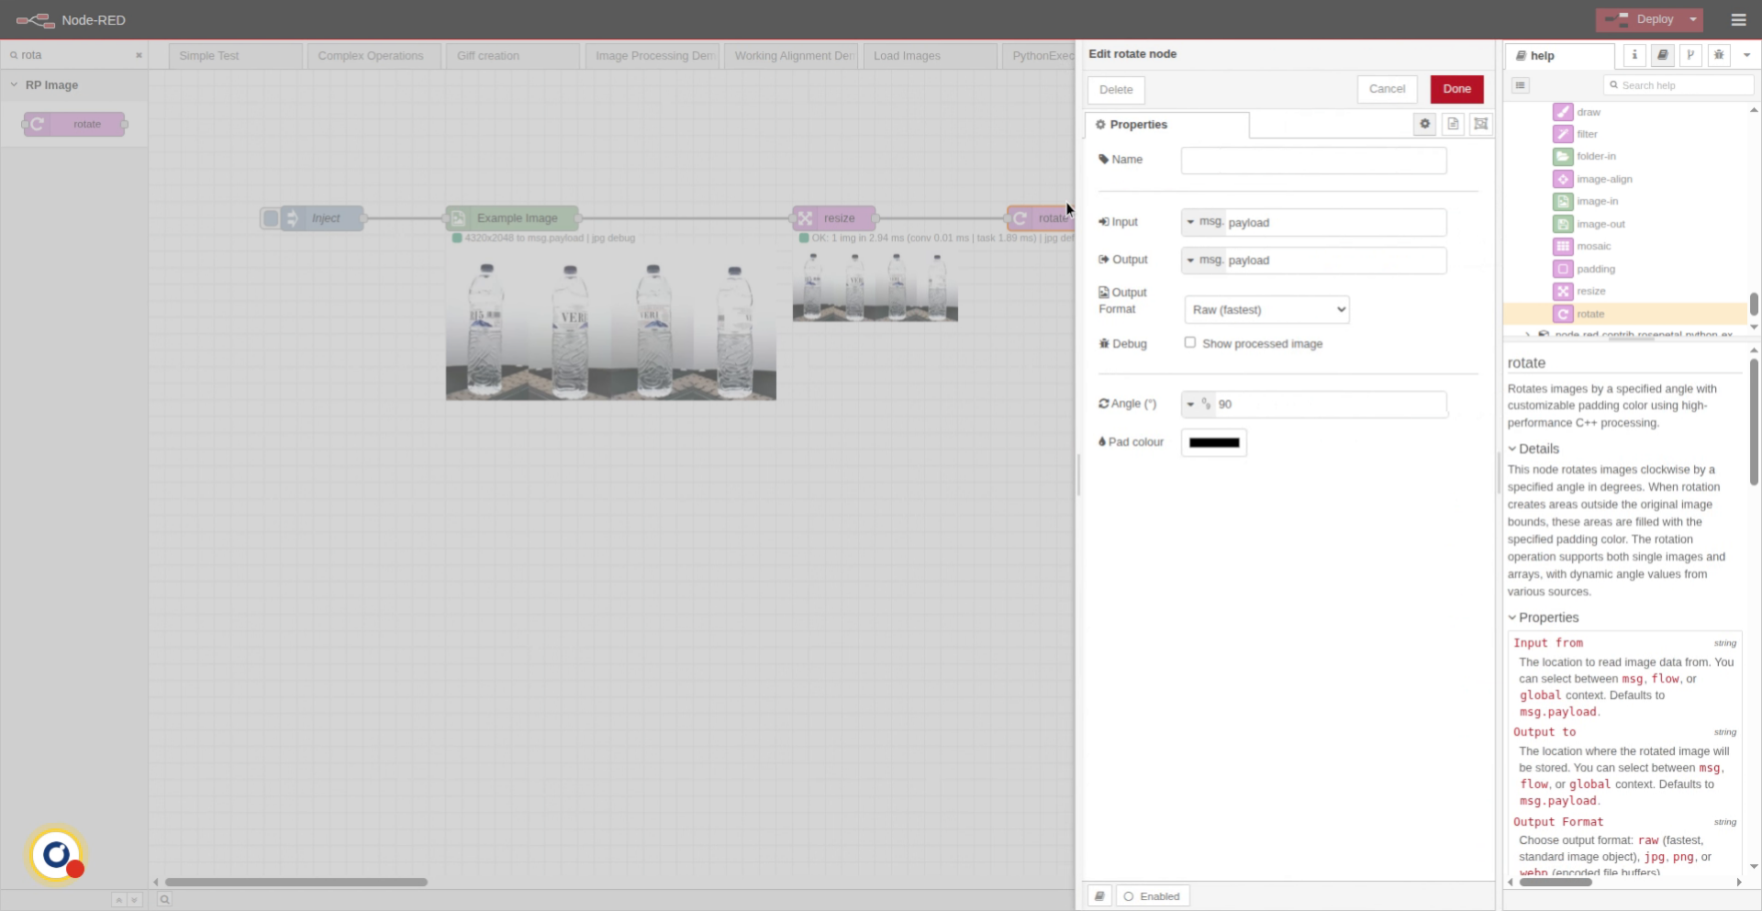Open the Deploy options dropdown arrow

click(1693, 19)
